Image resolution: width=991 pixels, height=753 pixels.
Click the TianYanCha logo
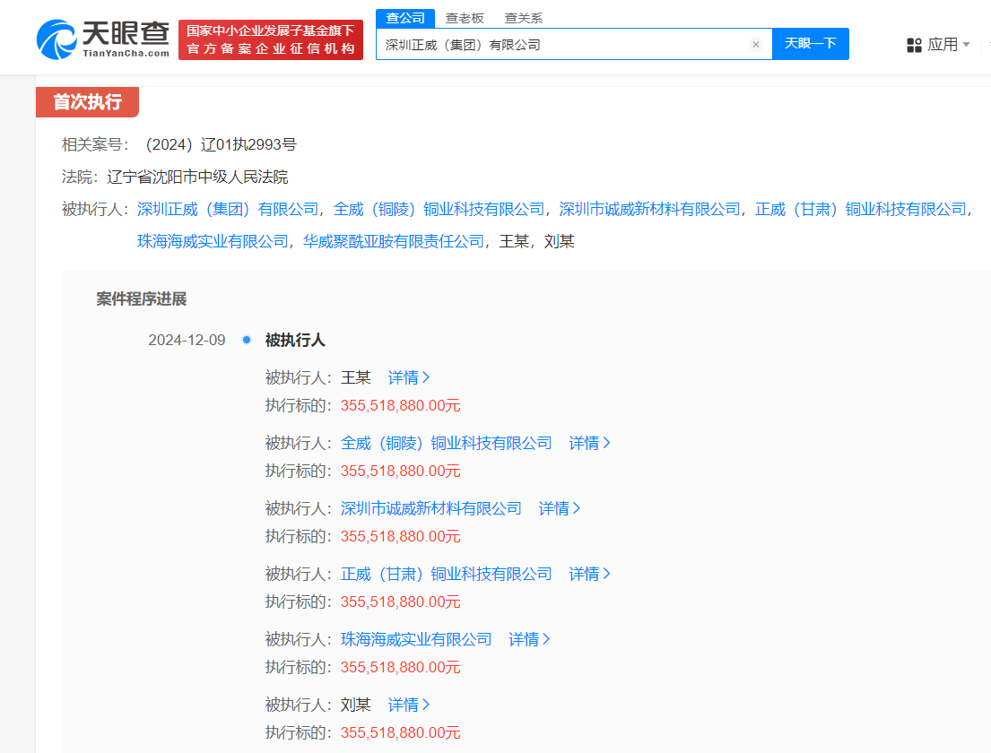[103, 39]
